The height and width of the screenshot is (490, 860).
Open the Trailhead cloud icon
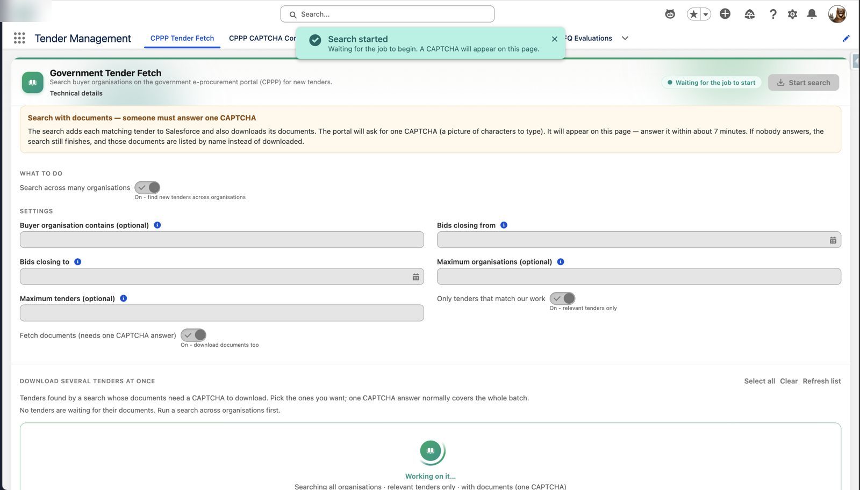tap(750, 14)
